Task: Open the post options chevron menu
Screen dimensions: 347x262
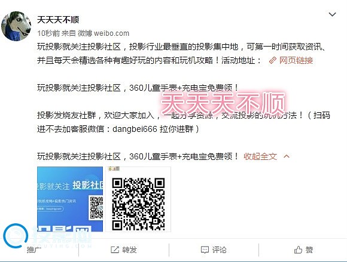Action: point(332,15)
